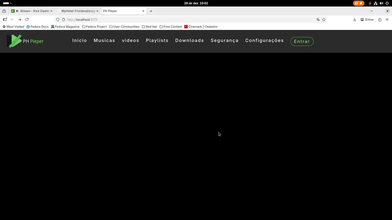Open the Fedora Project bookmarks folder
392x220 pixels.
(94, 27)
